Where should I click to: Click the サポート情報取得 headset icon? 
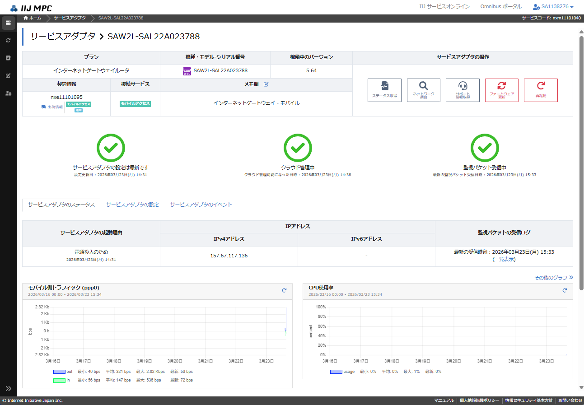(462, 90)
